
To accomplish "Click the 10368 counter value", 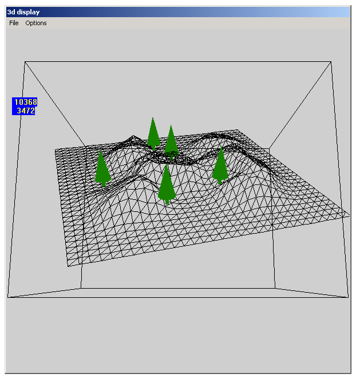I will pyautogui.click(x=26, y=102).
